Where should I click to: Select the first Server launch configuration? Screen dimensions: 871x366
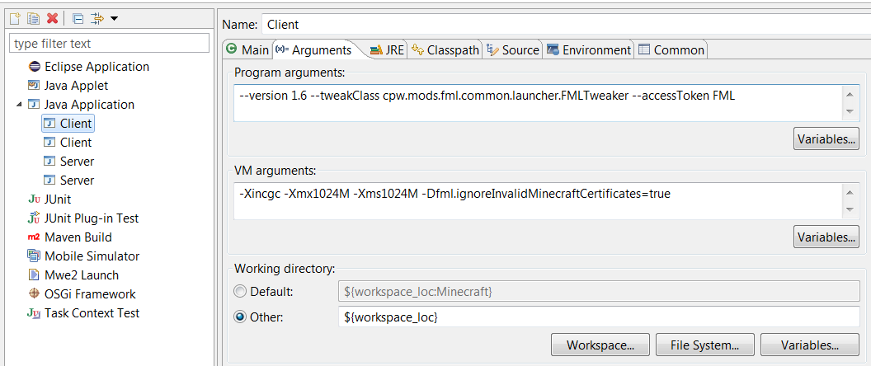click(77, 162)
